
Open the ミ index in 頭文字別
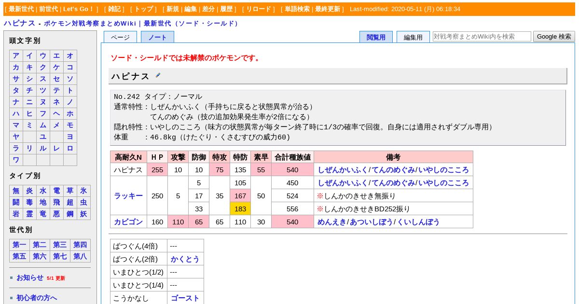coord(29,125)
